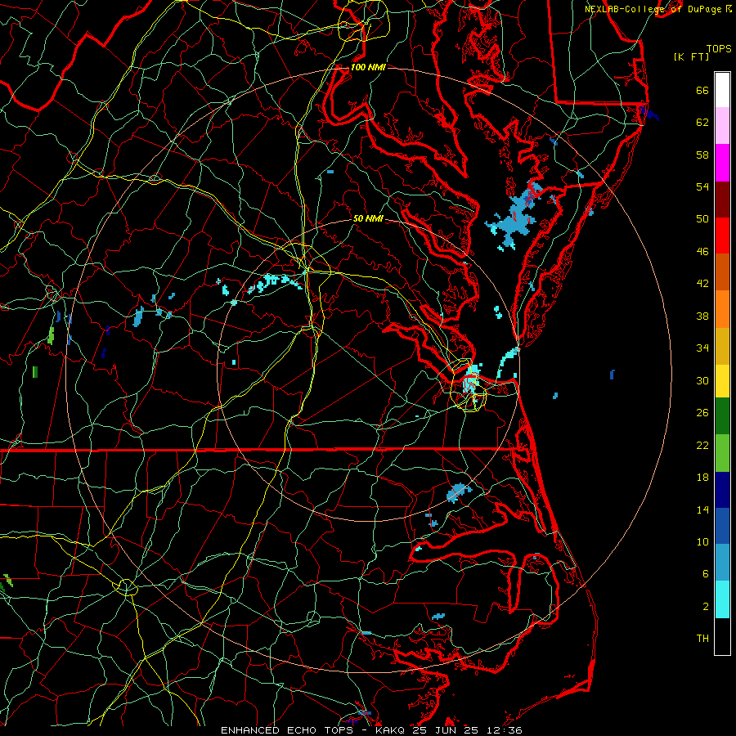Screen dimensions: 736x736
Task: Click the "66" legend value
Action: coord(702,90)
